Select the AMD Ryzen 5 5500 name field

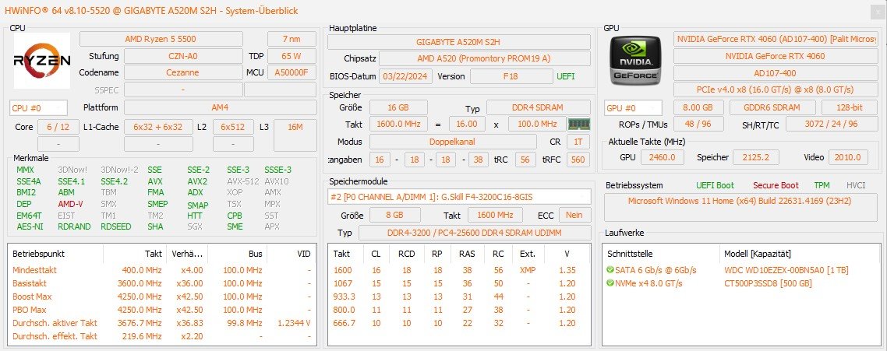(x=161, y=39)
